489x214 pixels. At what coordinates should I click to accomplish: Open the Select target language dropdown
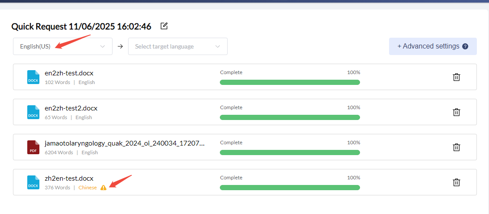(x=177, y=46)
